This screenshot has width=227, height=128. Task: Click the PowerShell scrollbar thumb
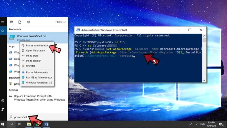point(204,40)
